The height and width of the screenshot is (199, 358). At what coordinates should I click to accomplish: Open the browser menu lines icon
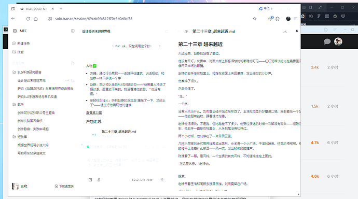[295, 19]
